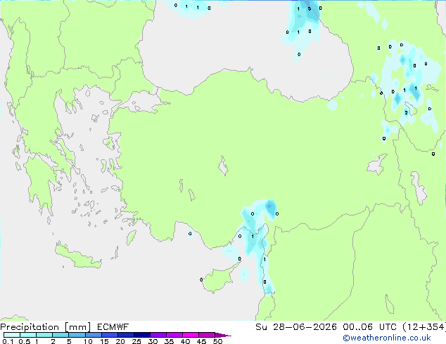Select the violet legend swatch between 35 and 40

pyautogui.click(x=174, y=335)
